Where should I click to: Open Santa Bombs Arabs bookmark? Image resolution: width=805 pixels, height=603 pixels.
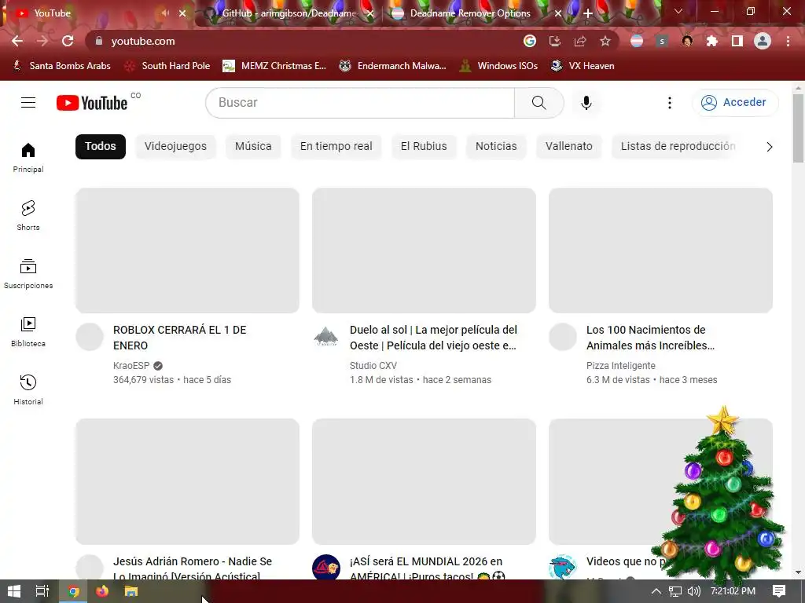61,66
